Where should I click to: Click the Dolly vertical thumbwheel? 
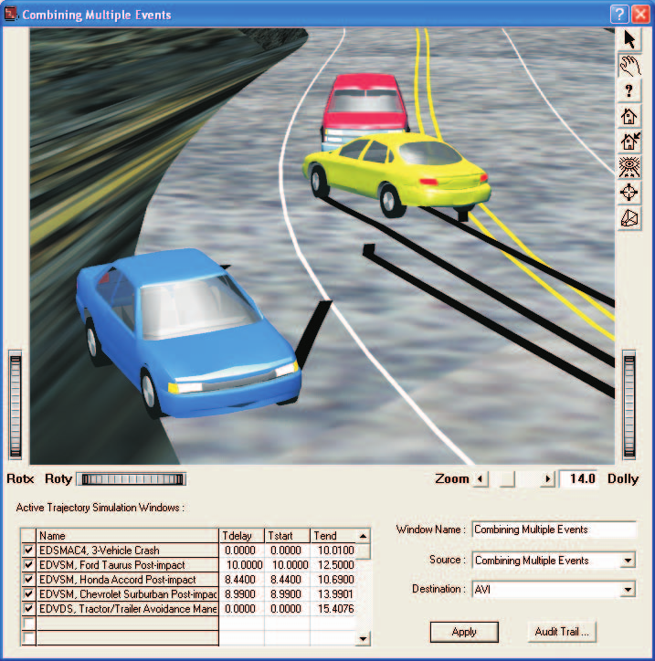(x=629, y=405)
